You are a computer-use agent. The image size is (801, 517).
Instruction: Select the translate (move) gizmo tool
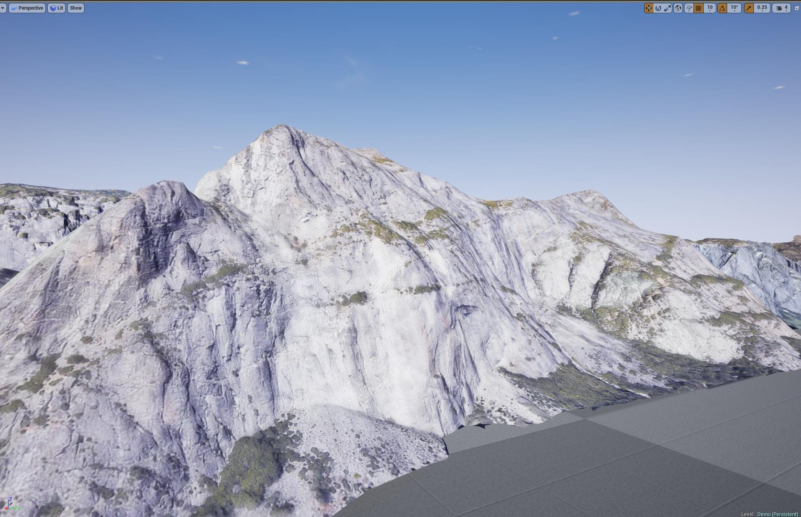tap(648, 8)
